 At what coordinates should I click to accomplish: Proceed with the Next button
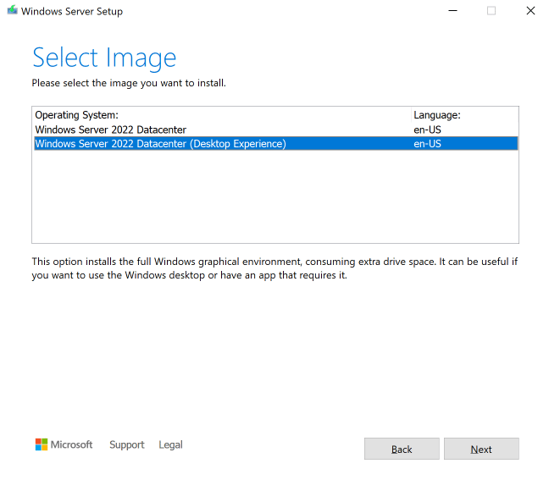[481, 449]
